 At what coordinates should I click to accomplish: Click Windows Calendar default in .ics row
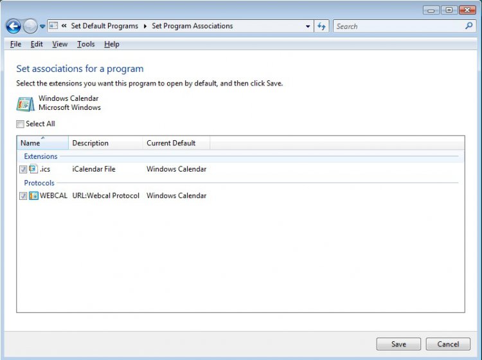click(x=177, y=169)
